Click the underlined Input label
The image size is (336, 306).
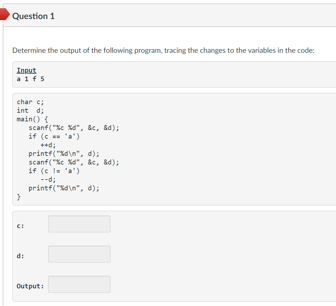(26, 70)
